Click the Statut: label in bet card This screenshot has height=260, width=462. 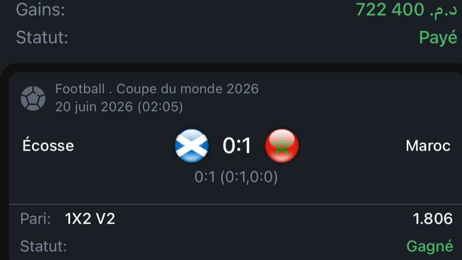click(44, 246)
